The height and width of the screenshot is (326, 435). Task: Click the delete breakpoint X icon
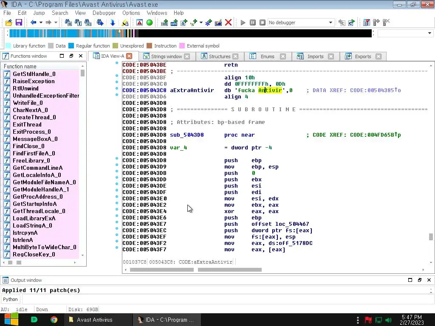click(x=386, y=22)
